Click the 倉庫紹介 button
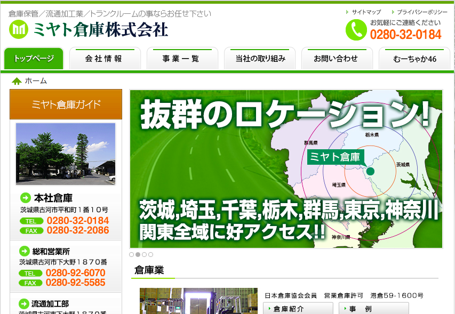The width and height of the screenshot is (455, 314). (298, 309)
